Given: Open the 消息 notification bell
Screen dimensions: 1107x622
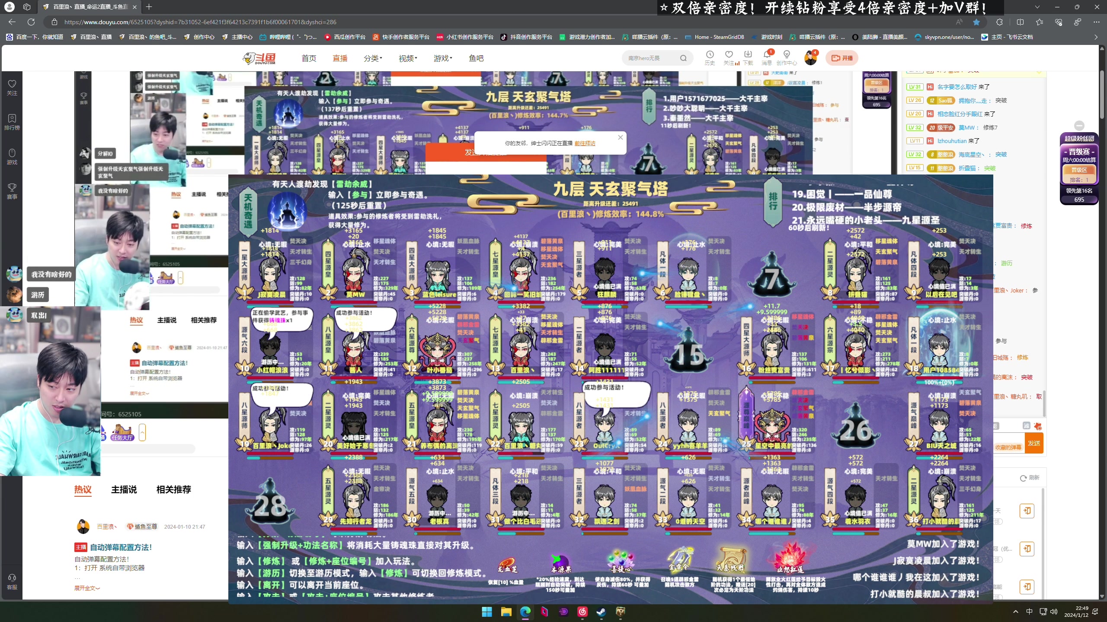Looking at the screenshot, I should (767, 54).
